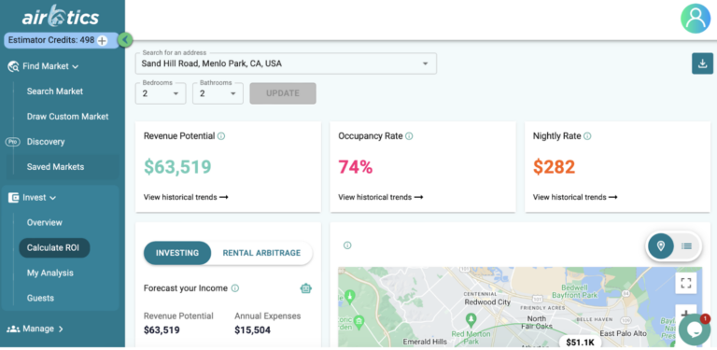Click East Palo Alto label on map
The height and width of the screenshot is (350, 717).
point(624,333)
